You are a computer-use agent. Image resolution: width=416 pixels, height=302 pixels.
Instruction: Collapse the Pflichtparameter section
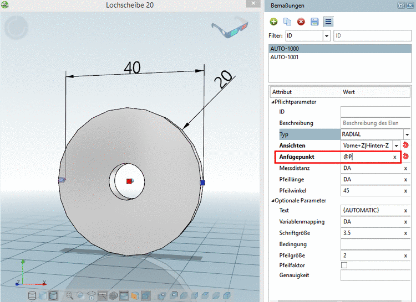272,102
